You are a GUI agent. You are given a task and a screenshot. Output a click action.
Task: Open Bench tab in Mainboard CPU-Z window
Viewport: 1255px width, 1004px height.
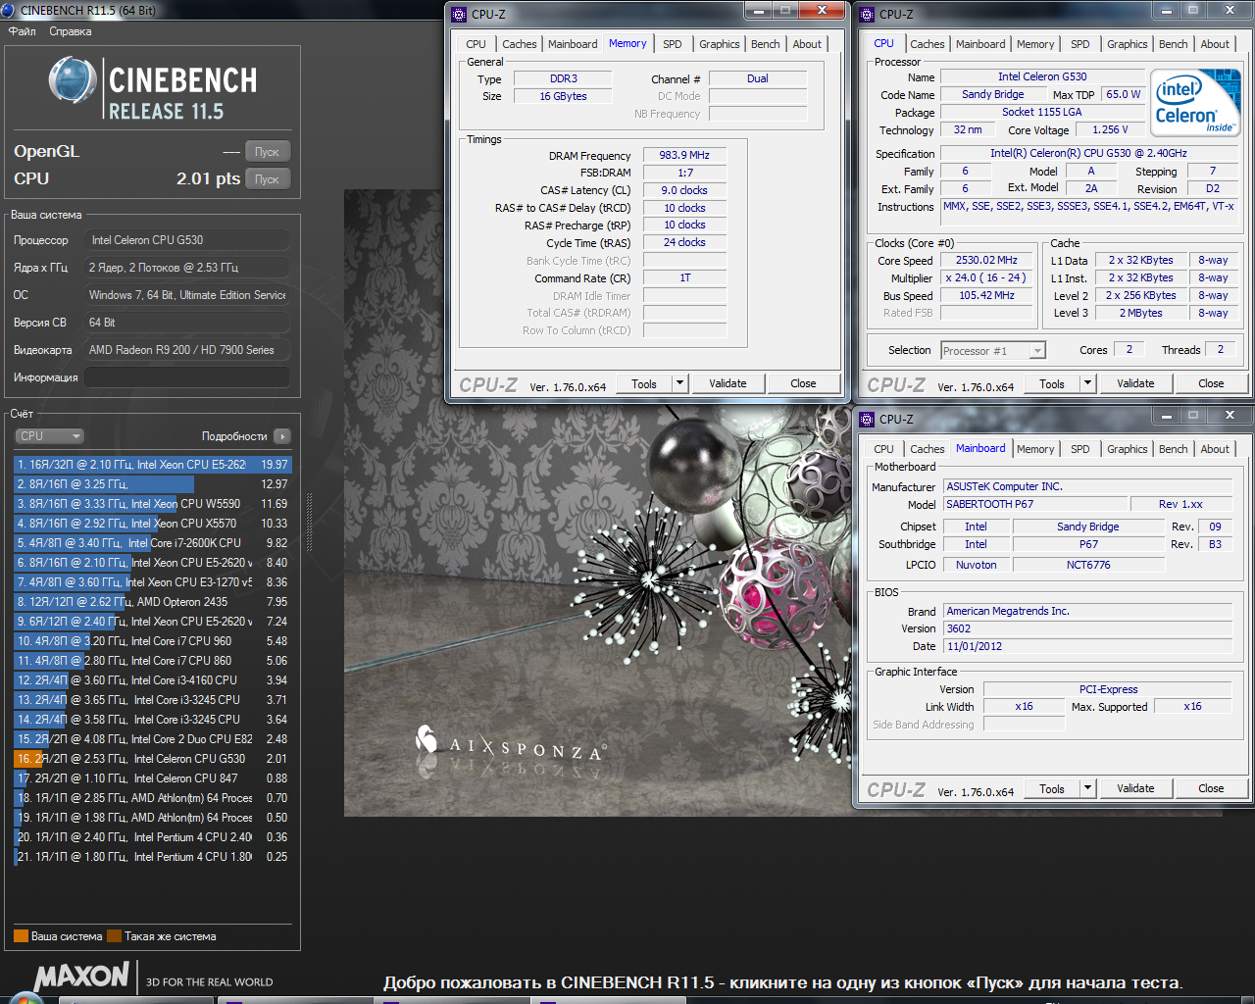1174,449
